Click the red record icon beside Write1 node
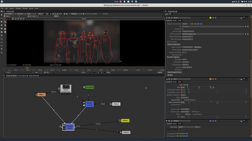The height and width of the screenshot is (141, 252). pyautogui.click(x=120, y=121)
